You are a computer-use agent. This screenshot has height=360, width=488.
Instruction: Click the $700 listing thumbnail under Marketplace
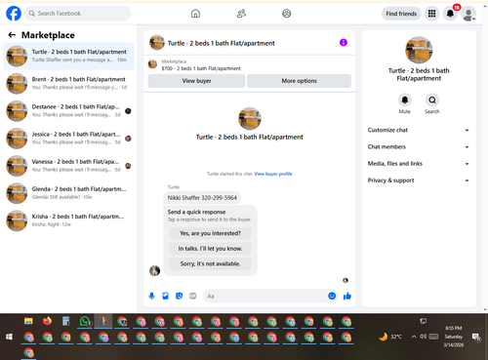[x=152, y=64]
